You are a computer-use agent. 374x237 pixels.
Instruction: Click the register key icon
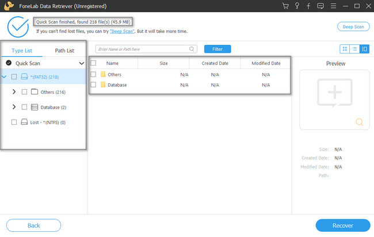[x=297, y=6]
